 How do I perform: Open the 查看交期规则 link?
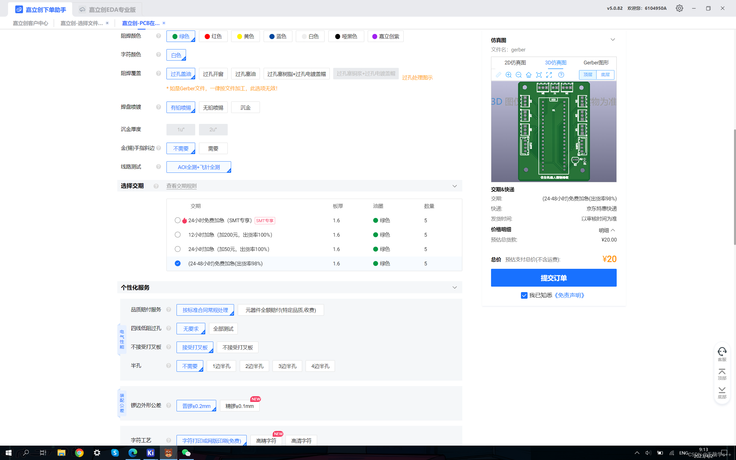coord(182,186)
